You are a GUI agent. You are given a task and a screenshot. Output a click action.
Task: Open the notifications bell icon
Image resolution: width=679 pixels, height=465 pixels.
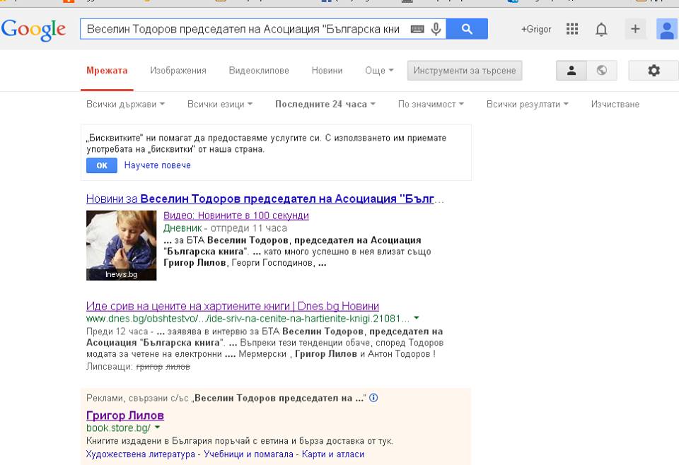pyautogui.click(x=601, y=29)
